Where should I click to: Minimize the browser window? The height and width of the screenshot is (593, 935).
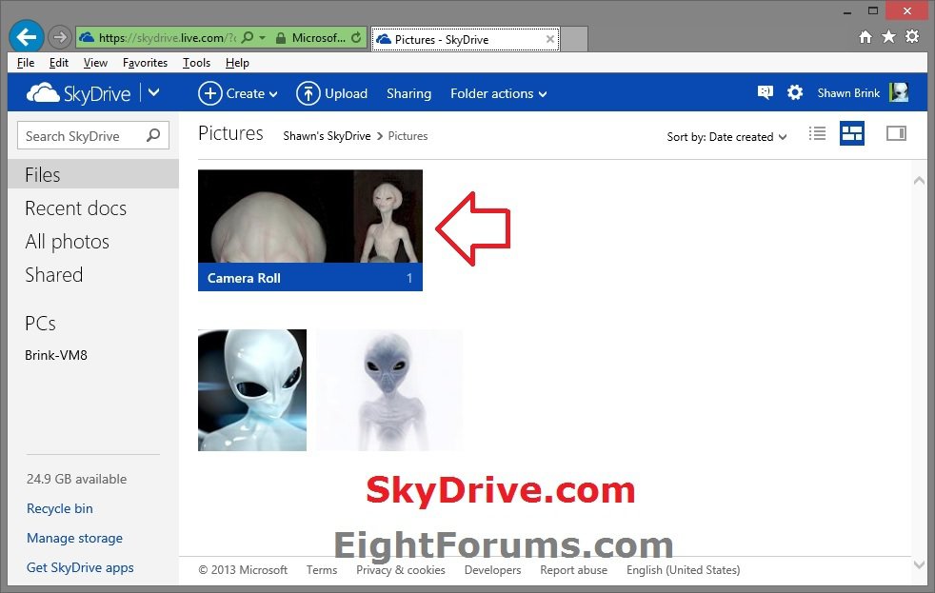tap(847, 10)
